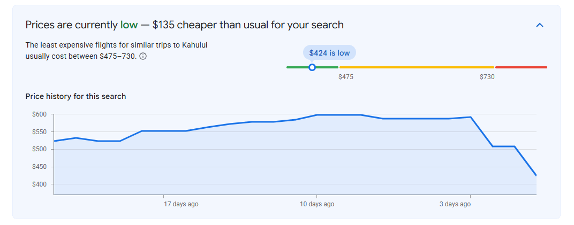
Task: Click the $600 y-axis label
Action: pyautogui.click(x=39, y=114)
